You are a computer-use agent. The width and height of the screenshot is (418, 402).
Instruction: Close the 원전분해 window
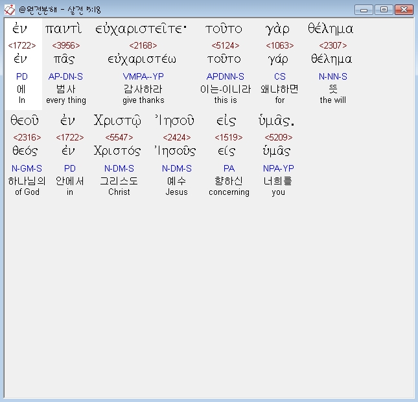[x=404, y=10]
